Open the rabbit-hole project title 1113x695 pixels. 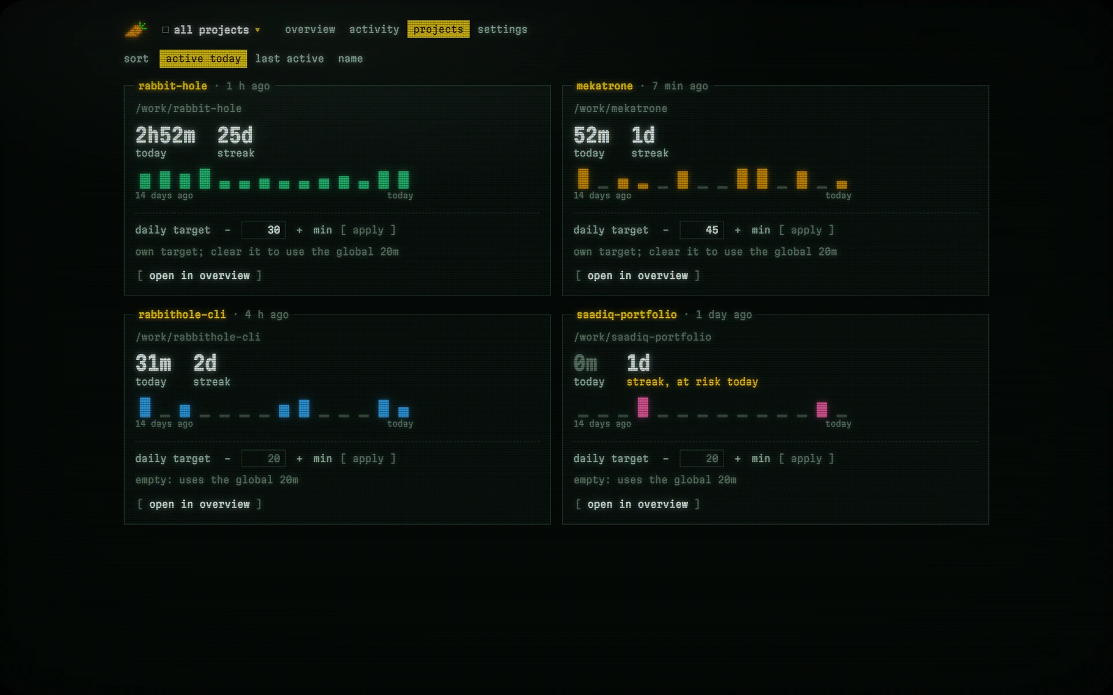173,86
